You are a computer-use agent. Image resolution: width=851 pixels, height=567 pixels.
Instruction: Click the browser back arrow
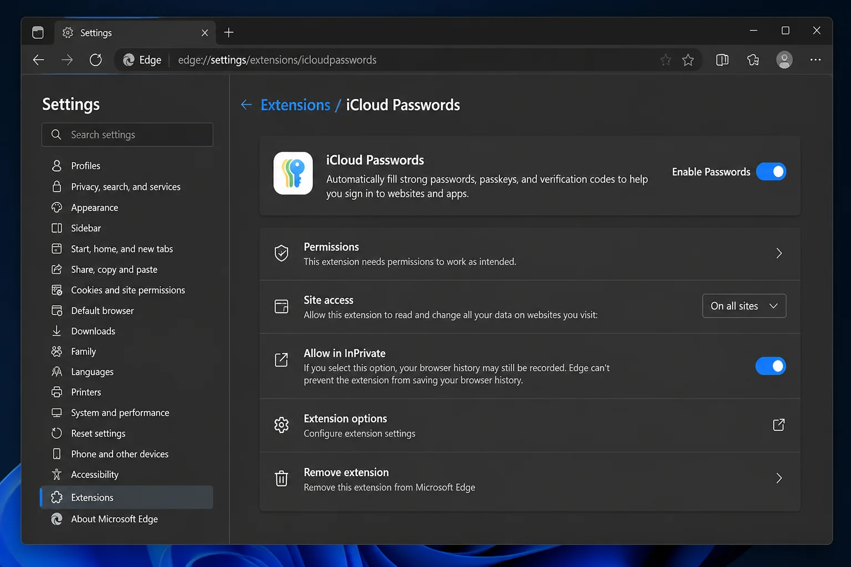coord(38,60)
